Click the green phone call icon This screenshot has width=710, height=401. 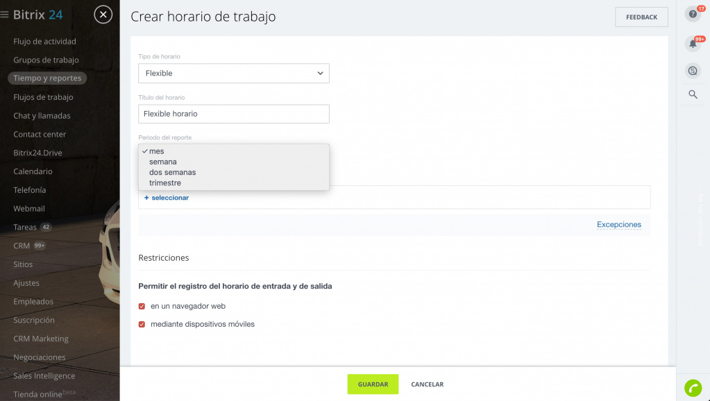tap(693, 388)
